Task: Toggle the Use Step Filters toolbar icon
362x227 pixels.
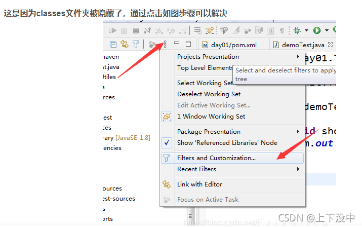Action: click(x=210, y=30)
